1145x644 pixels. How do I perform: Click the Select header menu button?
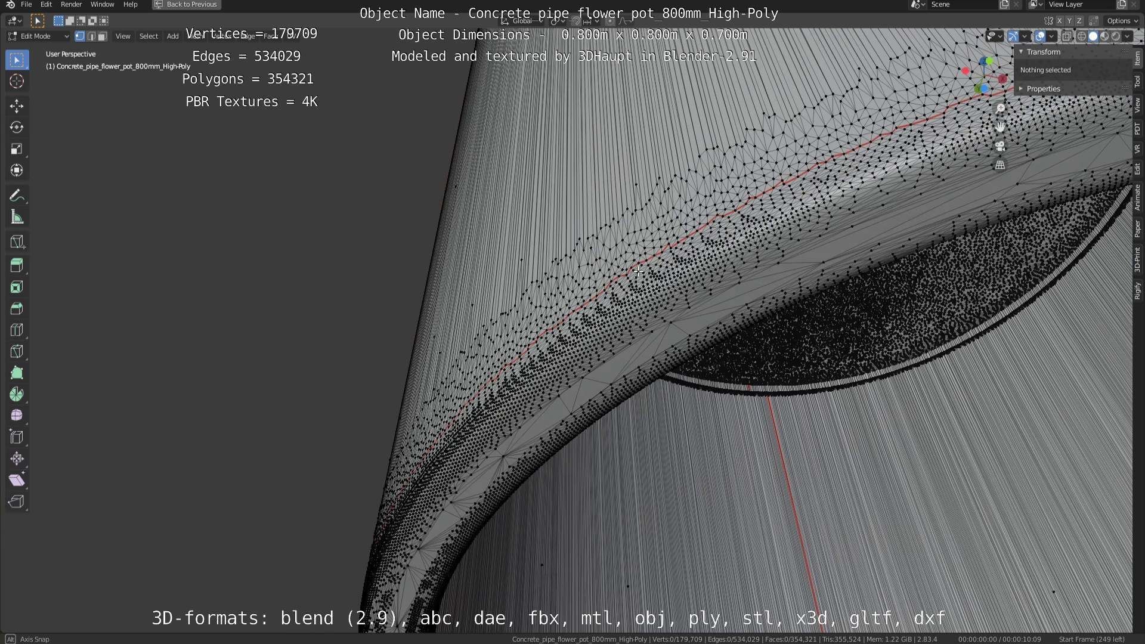pyautogui.click(x=148, y=36)
